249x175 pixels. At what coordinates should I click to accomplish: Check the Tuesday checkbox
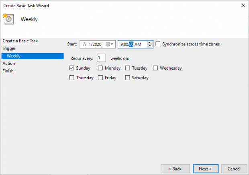click(128, 68)
